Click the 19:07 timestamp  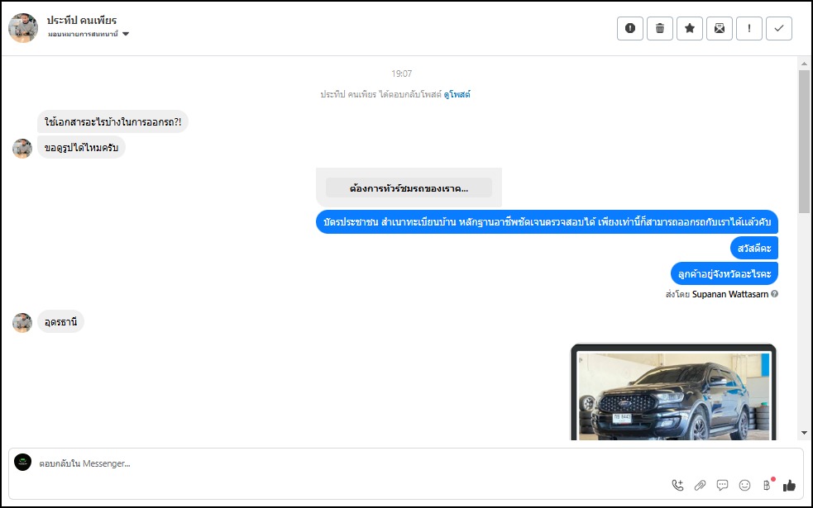[x=401, y=74]
